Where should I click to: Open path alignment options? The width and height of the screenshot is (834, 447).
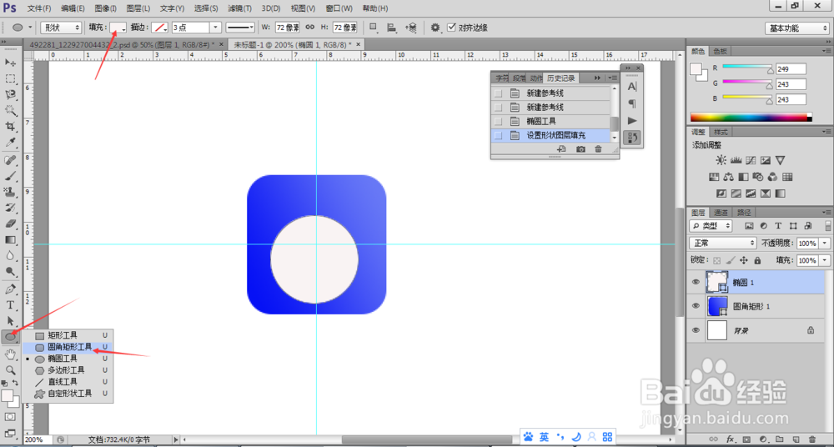(392, 28)
